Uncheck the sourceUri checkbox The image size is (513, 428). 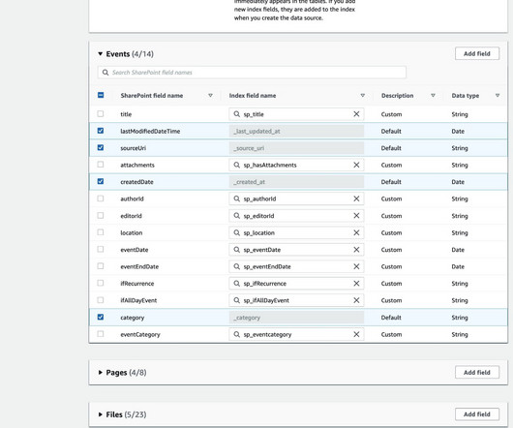point(101,147)
